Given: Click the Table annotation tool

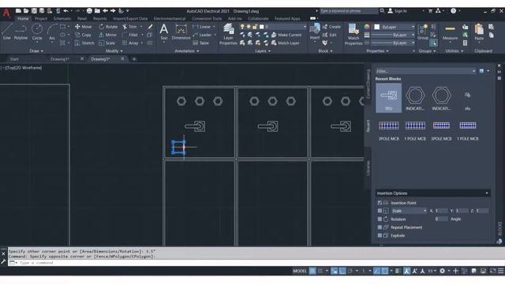Looking at the screenshot, I should click(x=200, y=43).
